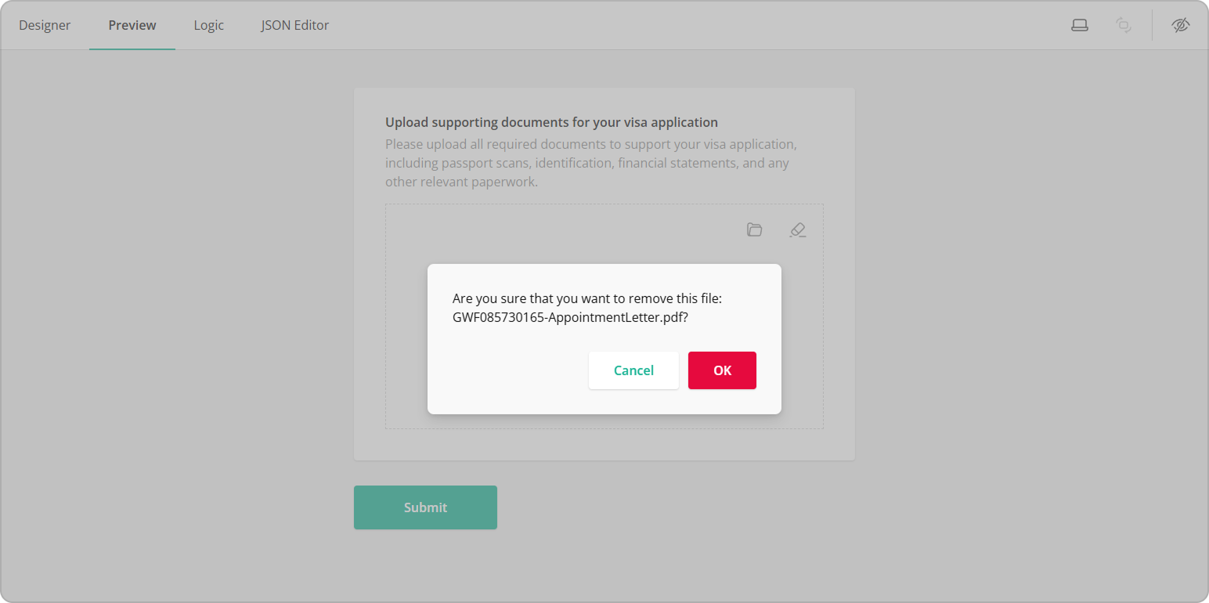Choose a supporting document via folder icon
This screenshot has width=1209, height=603.
[754, 229]
